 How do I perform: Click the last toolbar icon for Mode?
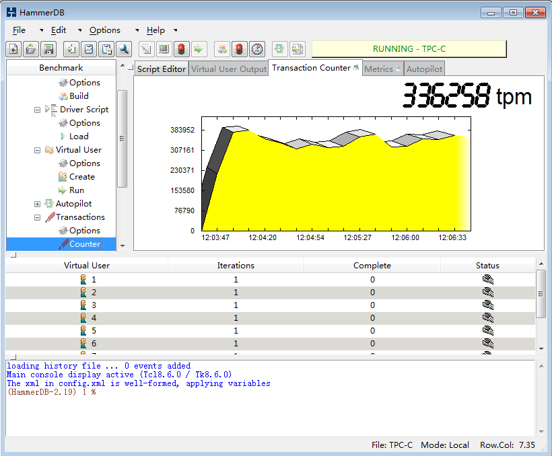click(297, 49)
